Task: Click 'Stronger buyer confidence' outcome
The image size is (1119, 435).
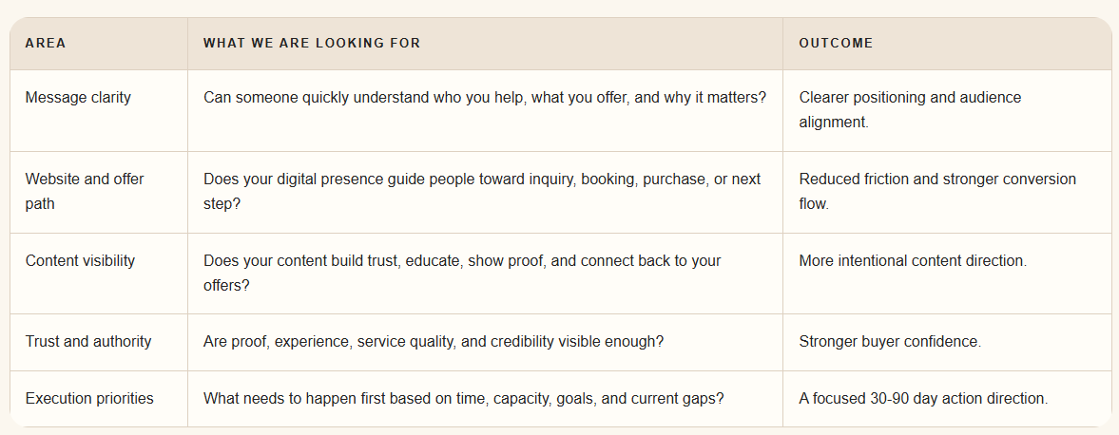Action: (x=890, y=342)
